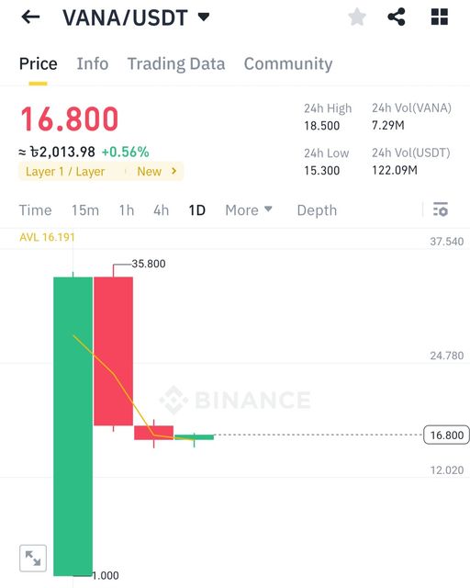This screenshot has height=588, width=470.
Task: Select the 15m interval
Action: click(x=85, y=210)
